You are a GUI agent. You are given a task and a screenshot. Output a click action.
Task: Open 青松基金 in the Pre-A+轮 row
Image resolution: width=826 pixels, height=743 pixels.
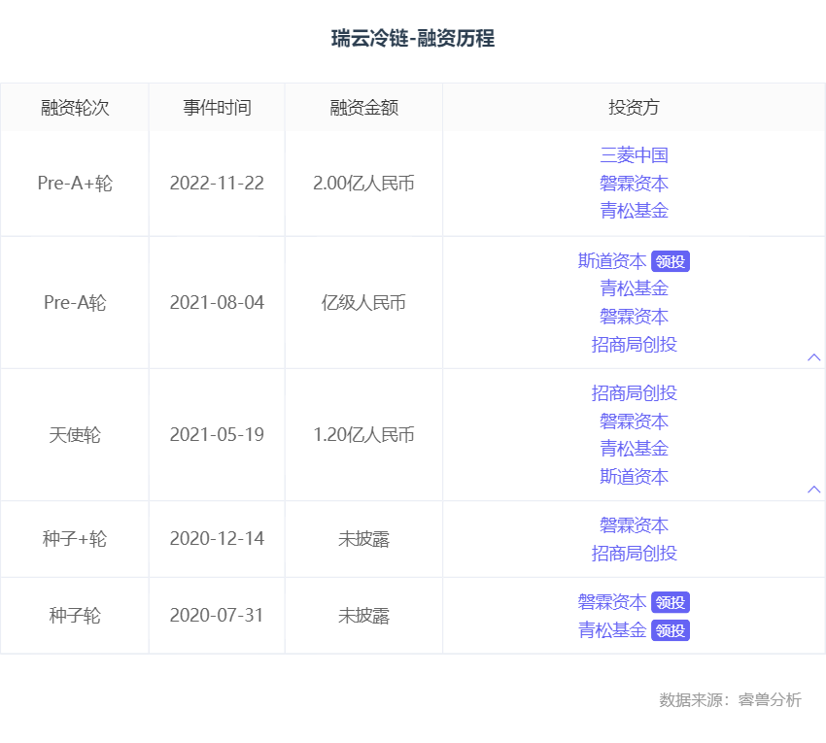coord(634,211)
